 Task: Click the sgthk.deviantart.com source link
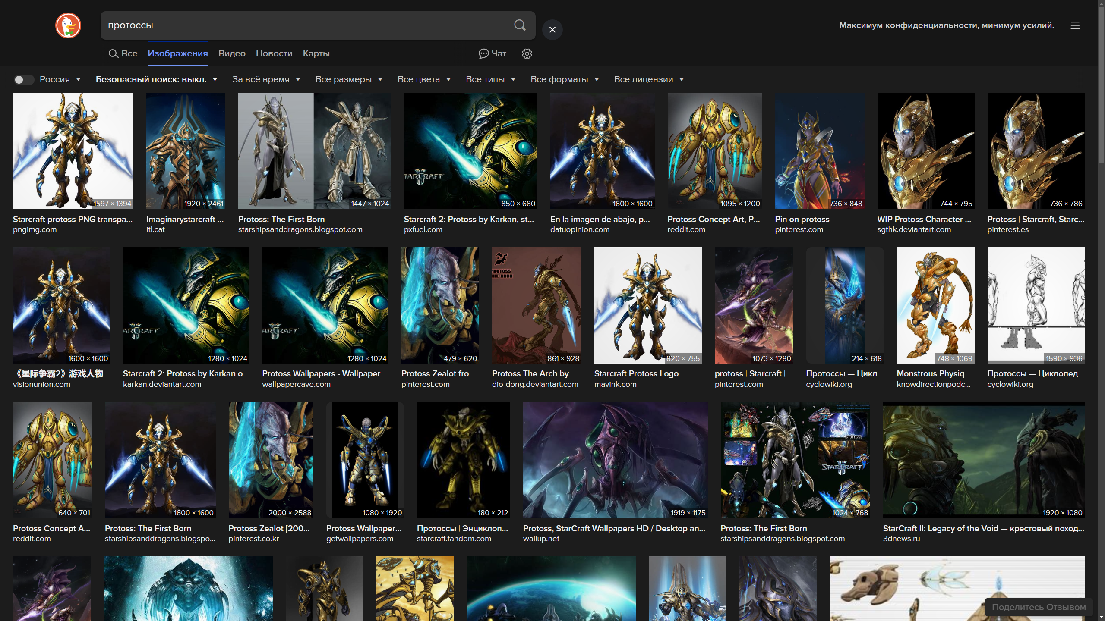tap(914, 229)
